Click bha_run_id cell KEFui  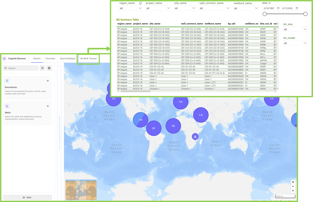[x=263, y=57]
